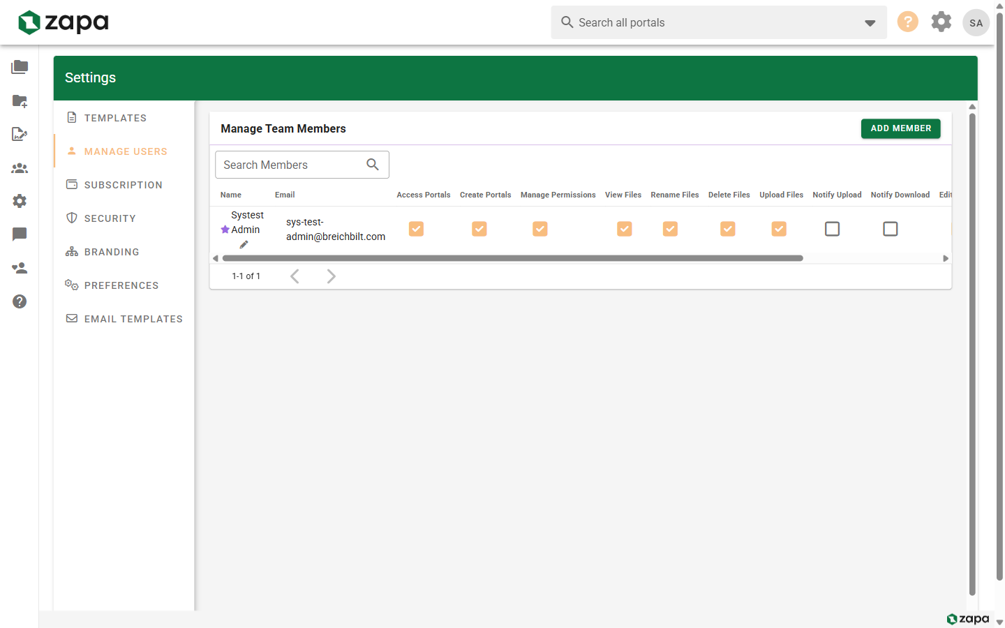
Task: Click the search icon in the portals search bar
Action: [x=567, y=22]
